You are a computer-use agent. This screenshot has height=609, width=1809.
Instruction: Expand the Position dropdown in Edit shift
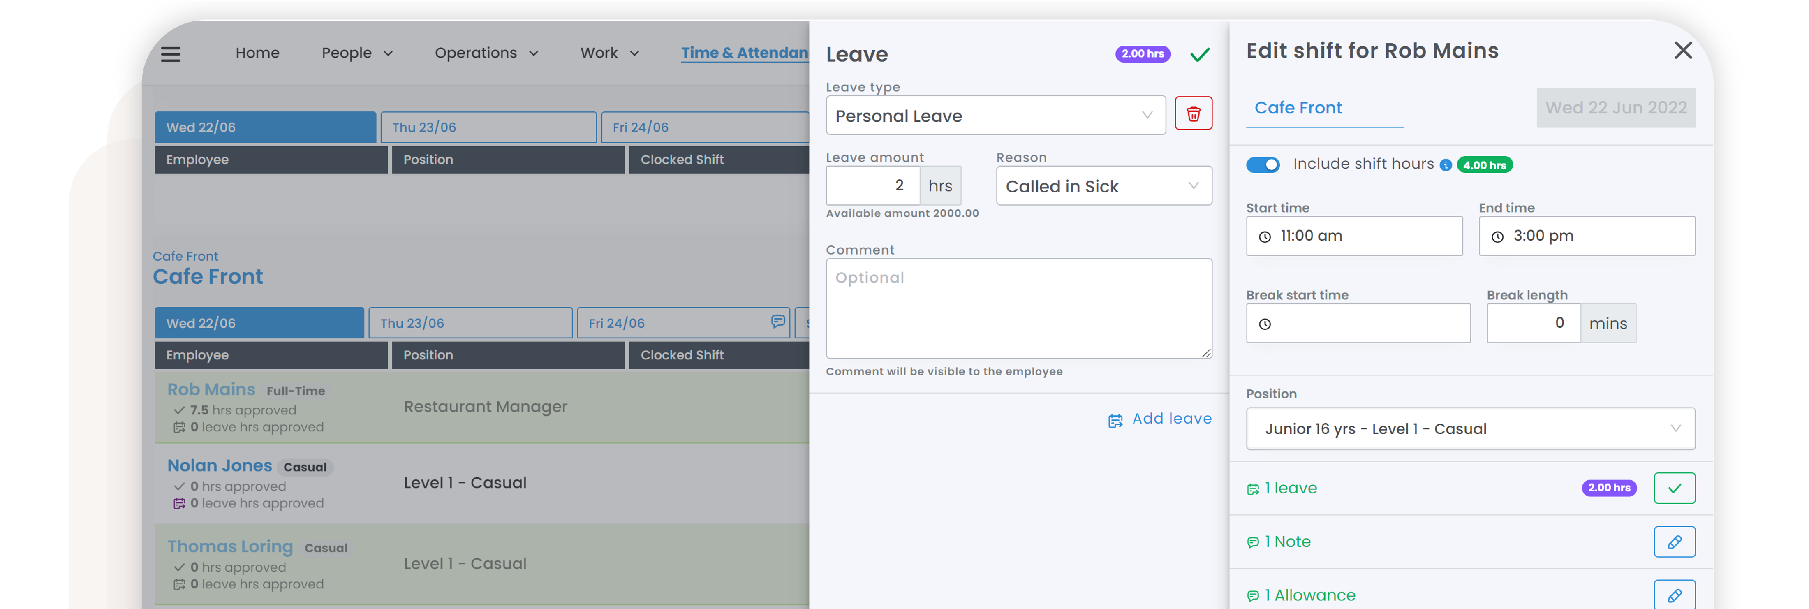pos(1470,428)
